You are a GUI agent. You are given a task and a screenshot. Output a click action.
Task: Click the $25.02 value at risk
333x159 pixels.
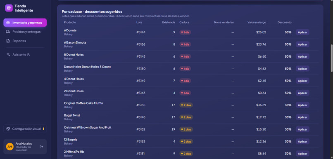click(261, 33)
